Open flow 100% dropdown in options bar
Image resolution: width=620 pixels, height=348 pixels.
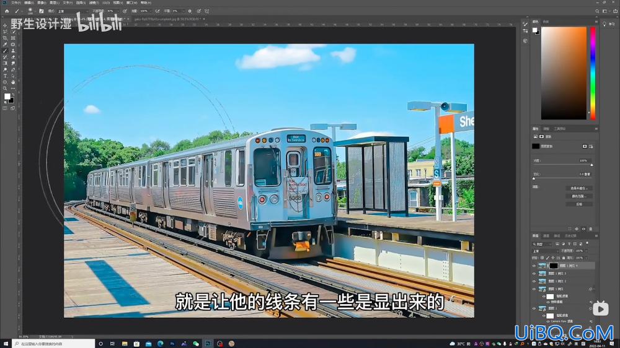(151, 11)
